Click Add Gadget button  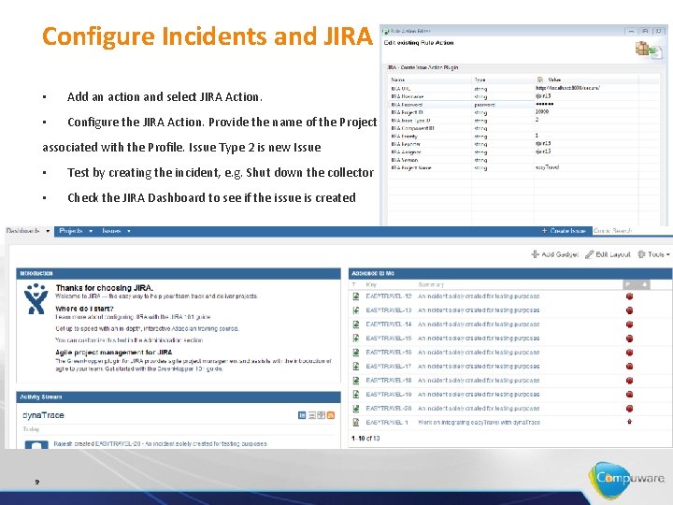coord(555,254)
